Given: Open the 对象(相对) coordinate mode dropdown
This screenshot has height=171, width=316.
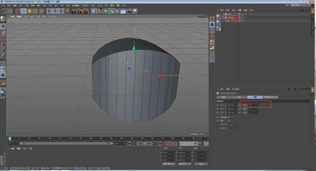Looking at the screenshot, I should click(168, 164).
